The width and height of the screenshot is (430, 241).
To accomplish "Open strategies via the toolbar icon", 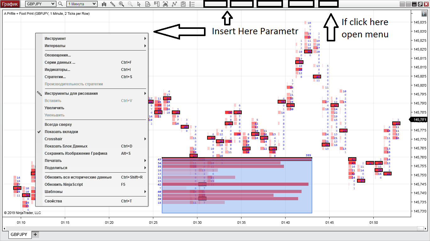I will point(174,4).
